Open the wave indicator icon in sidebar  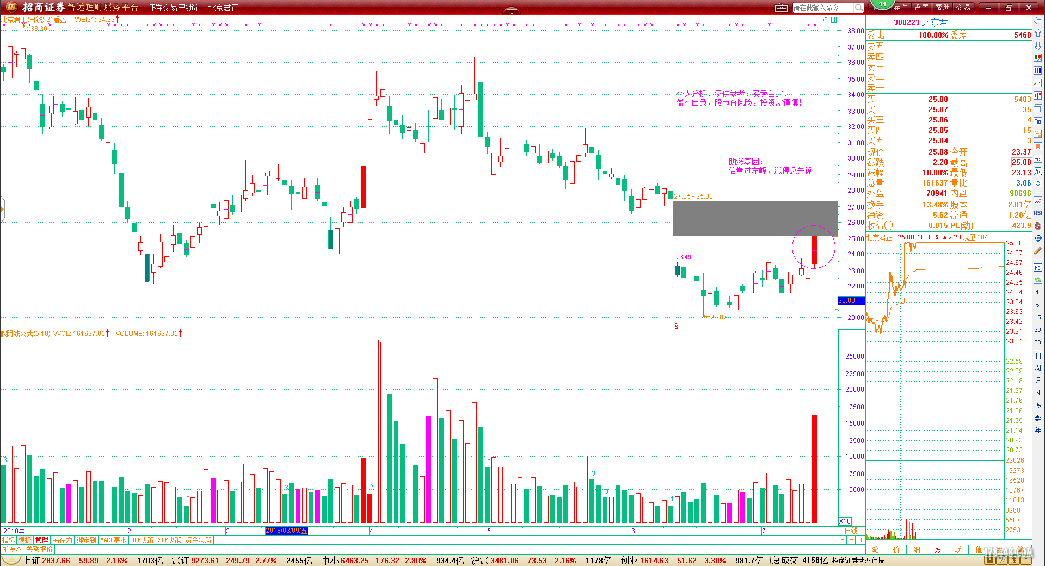tap(1038, 200)
